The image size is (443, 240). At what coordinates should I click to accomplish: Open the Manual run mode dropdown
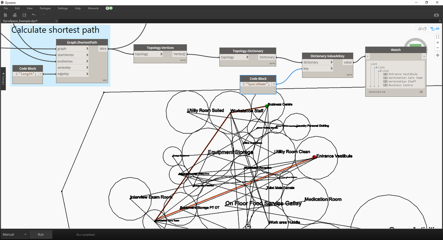pos(14,234)
